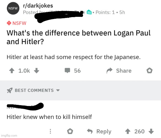161x138 pixels.
Task: Expand the Best Comments sort dropdown arrow
Action: [x=58, y=90]
